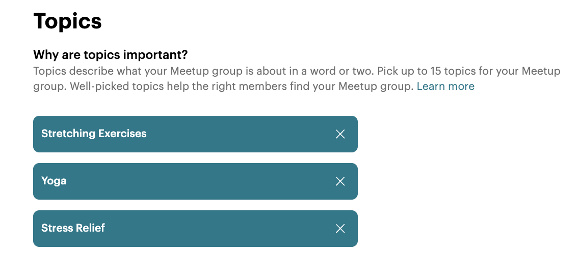Remove the Stretching Exercises topic via X
Screen dimensions: 580x255
[340, 134]
